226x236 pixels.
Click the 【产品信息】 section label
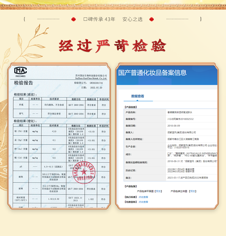coord(131,107)
